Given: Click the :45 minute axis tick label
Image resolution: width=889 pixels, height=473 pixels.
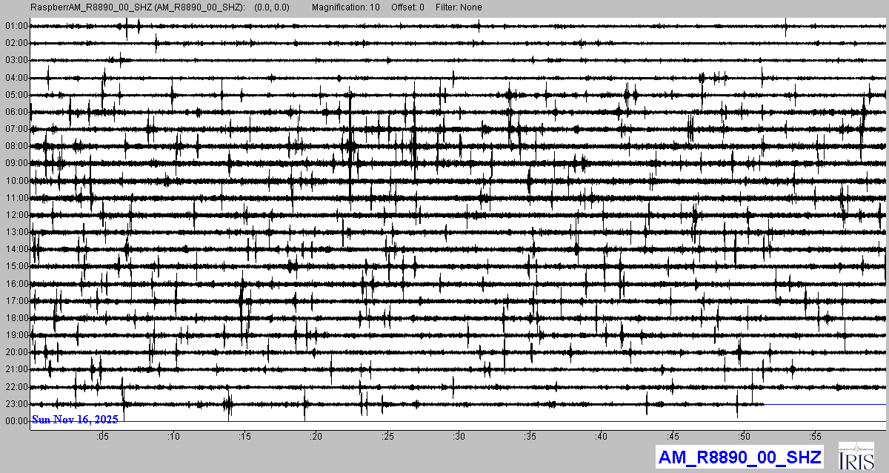Looking at the screenshot, I should point(673,436).
